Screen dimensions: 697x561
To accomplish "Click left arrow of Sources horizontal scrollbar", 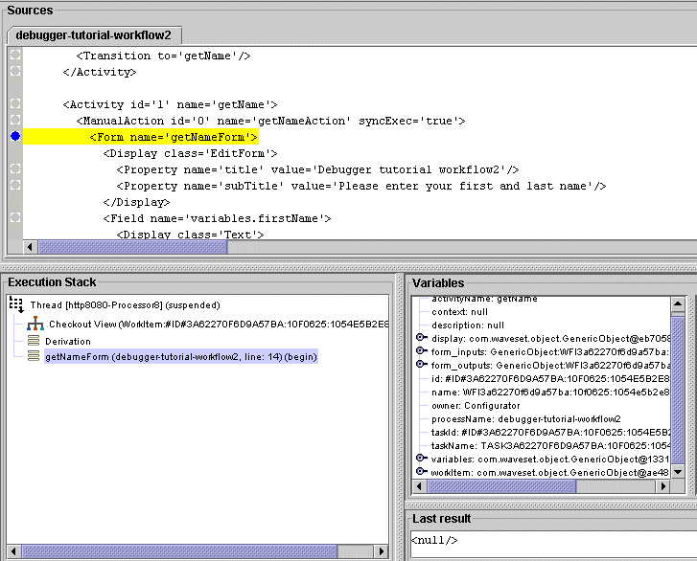I will pos(30,247).
